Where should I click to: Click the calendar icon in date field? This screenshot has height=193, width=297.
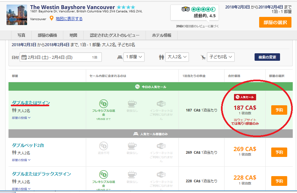click(24, 57)
